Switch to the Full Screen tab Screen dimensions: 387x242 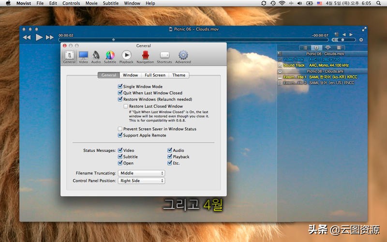pos(155,75)
